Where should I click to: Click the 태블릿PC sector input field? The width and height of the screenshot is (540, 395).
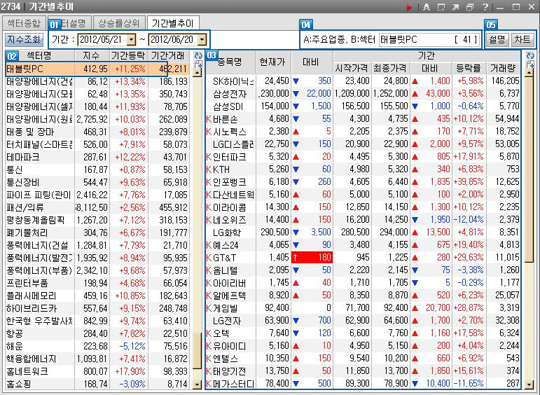(x=429, y=40)
